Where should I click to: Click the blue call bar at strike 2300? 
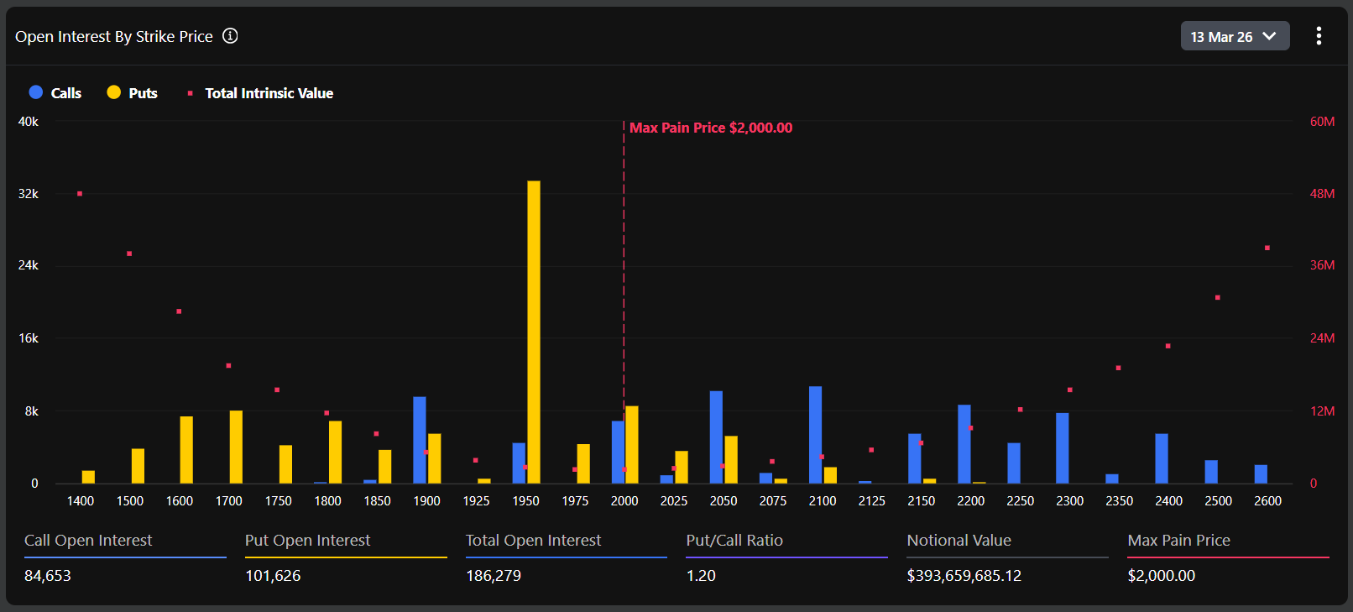tap(1063, 448)
